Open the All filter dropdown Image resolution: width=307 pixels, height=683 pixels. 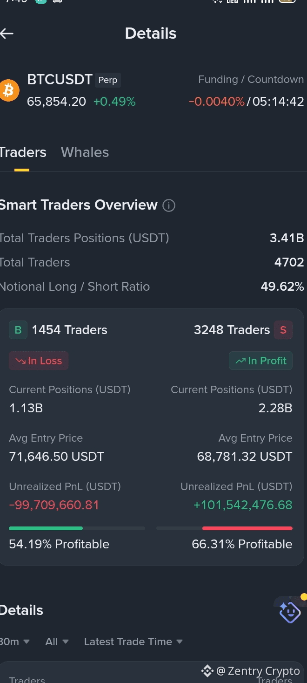pyautogui.click(x=57, y=642)
